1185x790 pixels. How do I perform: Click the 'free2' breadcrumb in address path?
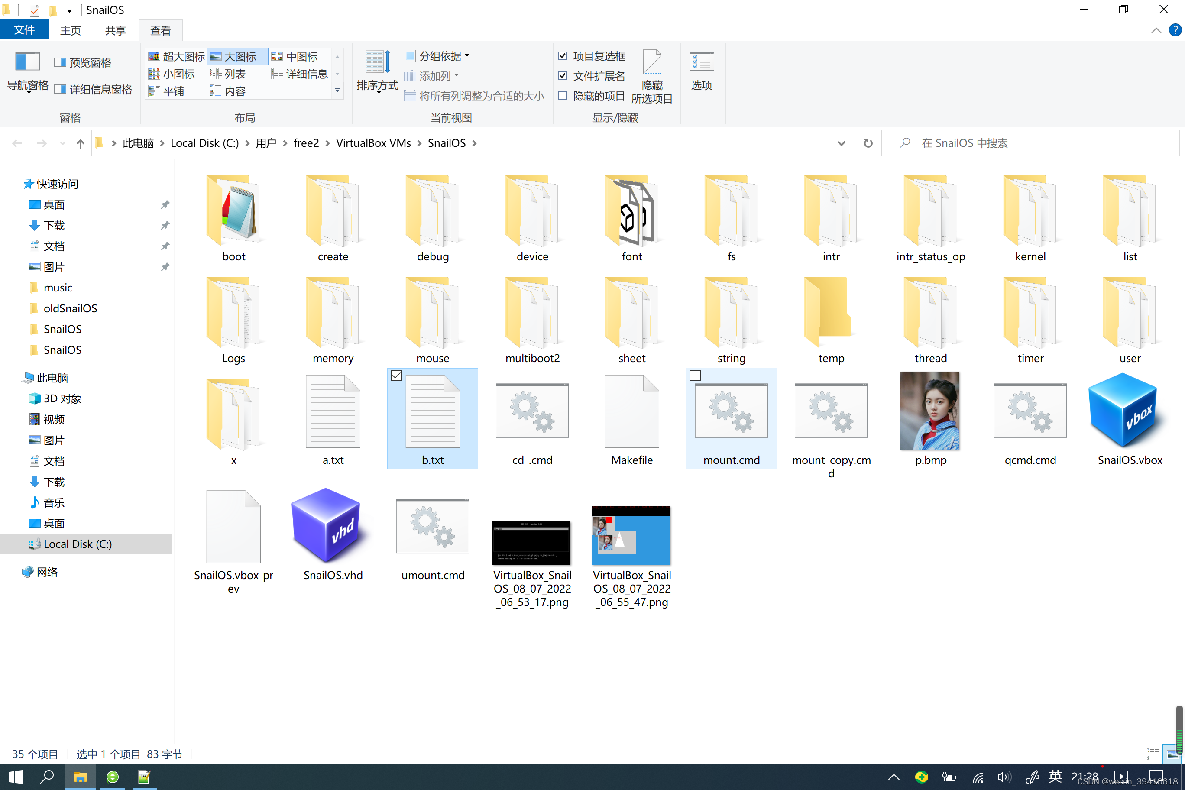point(306,143)
